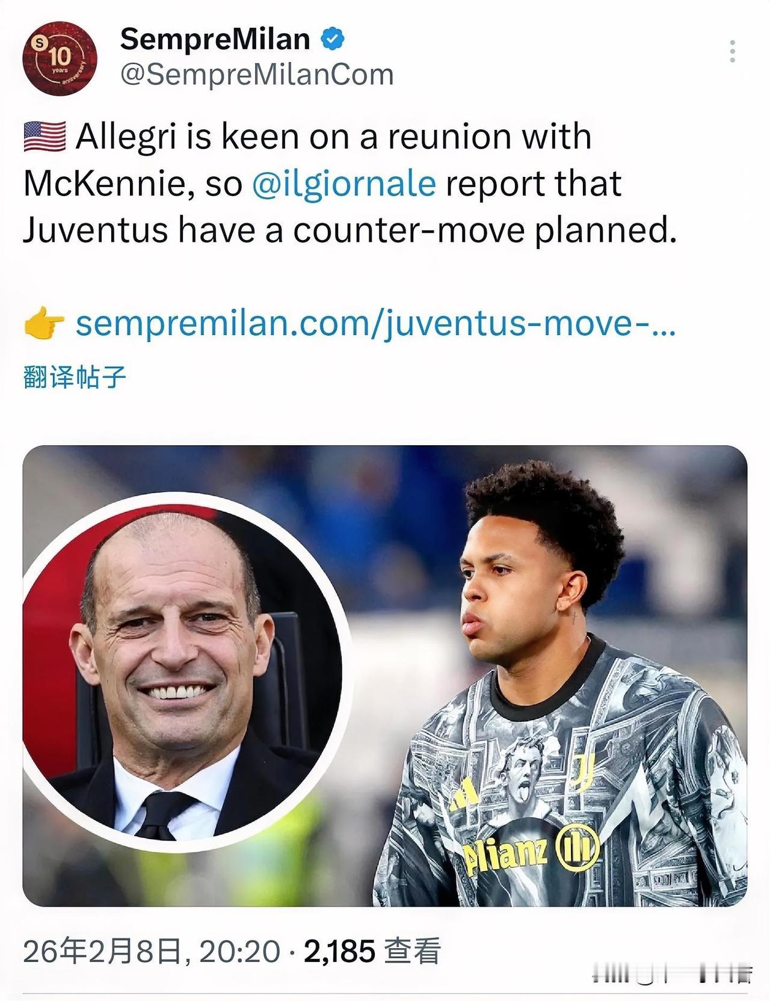770x1001 pixels.
Task: Click the SempreMilan display name
Action: coord(215,40)
